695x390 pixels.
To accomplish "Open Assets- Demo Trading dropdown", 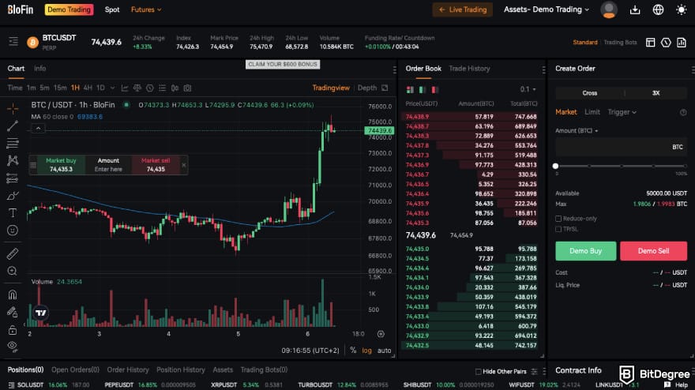I will [547, 9].
